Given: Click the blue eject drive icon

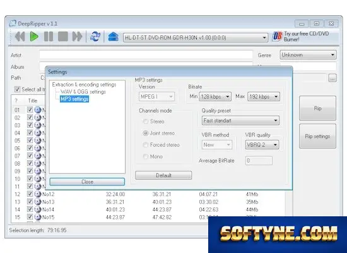Looking at the screenshot, I should tap(113, 37).
